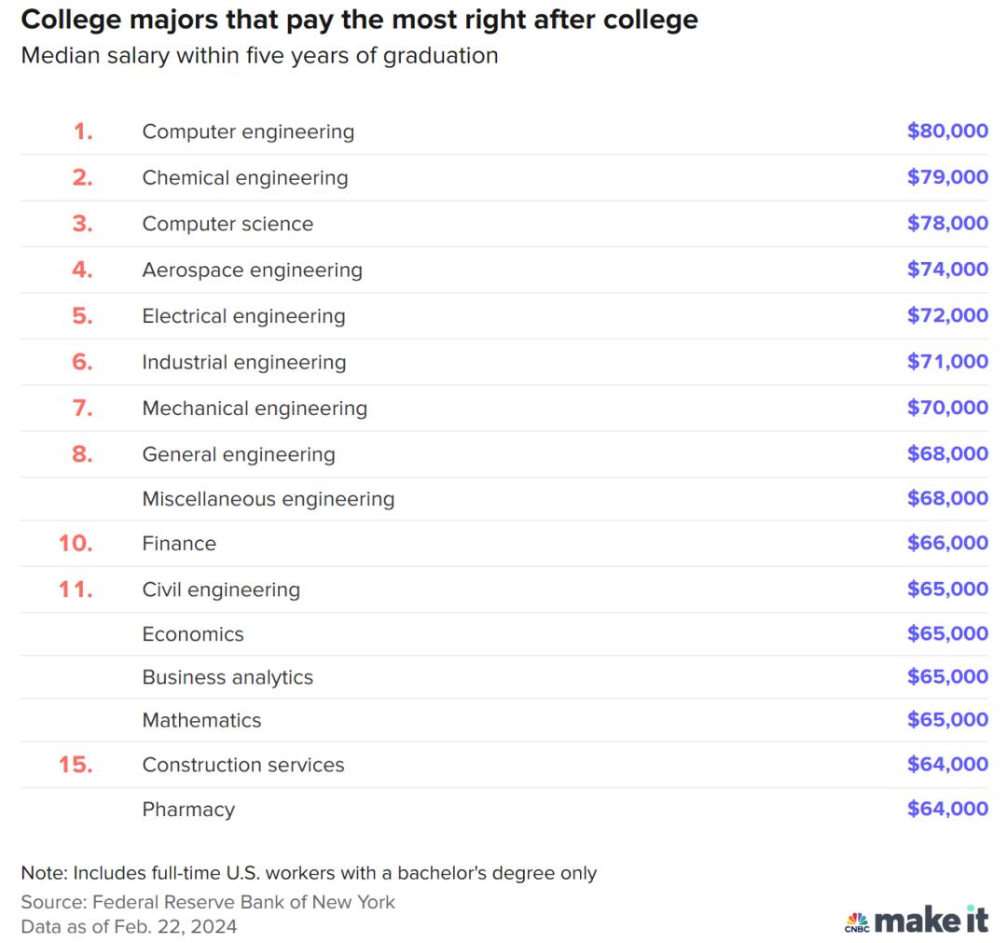Click the Mathematics $65,000 salary
This screenshot has width=1007, height=943.
(x=947, y=719)
